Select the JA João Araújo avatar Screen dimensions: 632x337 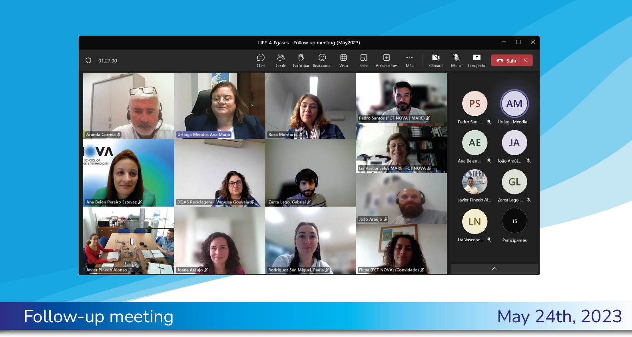click(514, 143)
